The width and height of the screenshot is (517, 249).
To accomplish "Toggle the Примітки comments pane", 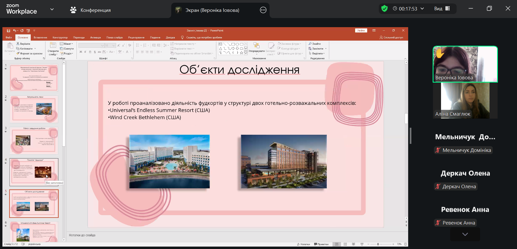I will tap(321, 244).
